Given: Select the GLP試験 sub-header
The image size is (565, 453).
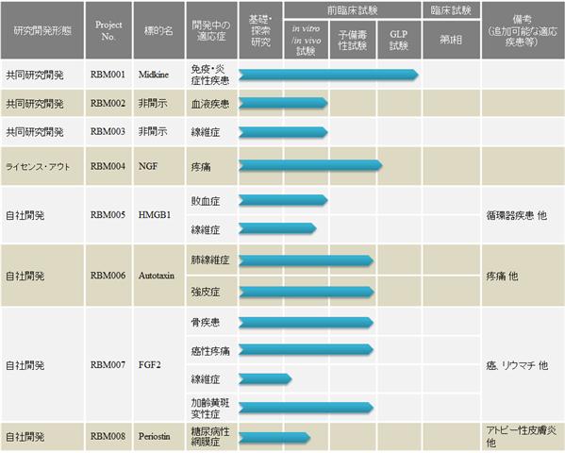Looking at the screenshot, I should (399, 40).
